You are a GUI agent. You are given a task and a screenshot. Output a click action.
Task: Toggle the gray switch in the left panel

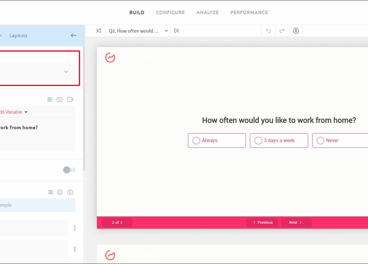tap(69, 170)
